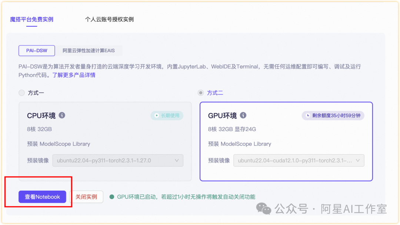Switch to 个人云账号授权实例 tab

click(109, 19)
